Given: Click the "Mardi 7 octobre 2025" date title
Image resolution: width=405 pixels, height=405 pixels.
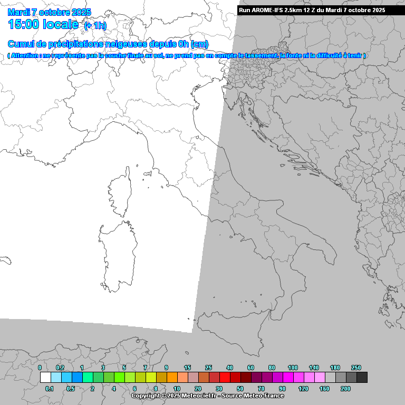Looking at the screenshot, I should click(49, 12).
